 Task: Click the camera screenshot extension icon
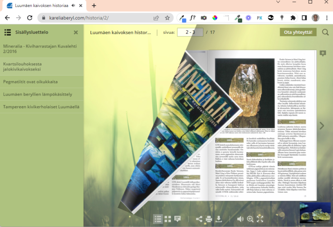pyautogui.click(x=204, y=18)
